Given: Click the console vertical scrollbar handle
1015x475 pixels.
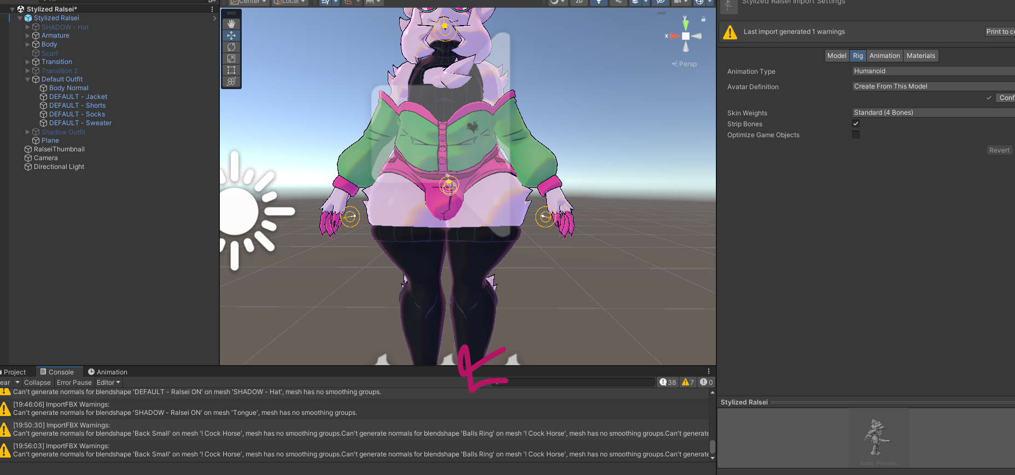Looking at the screenshot, I should 712,447.
